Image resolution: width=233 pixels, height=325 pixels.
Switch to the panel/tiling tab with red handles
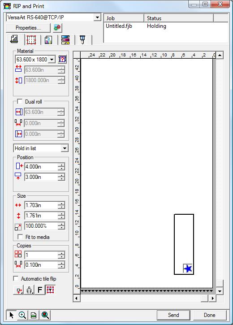coord(31,39)
